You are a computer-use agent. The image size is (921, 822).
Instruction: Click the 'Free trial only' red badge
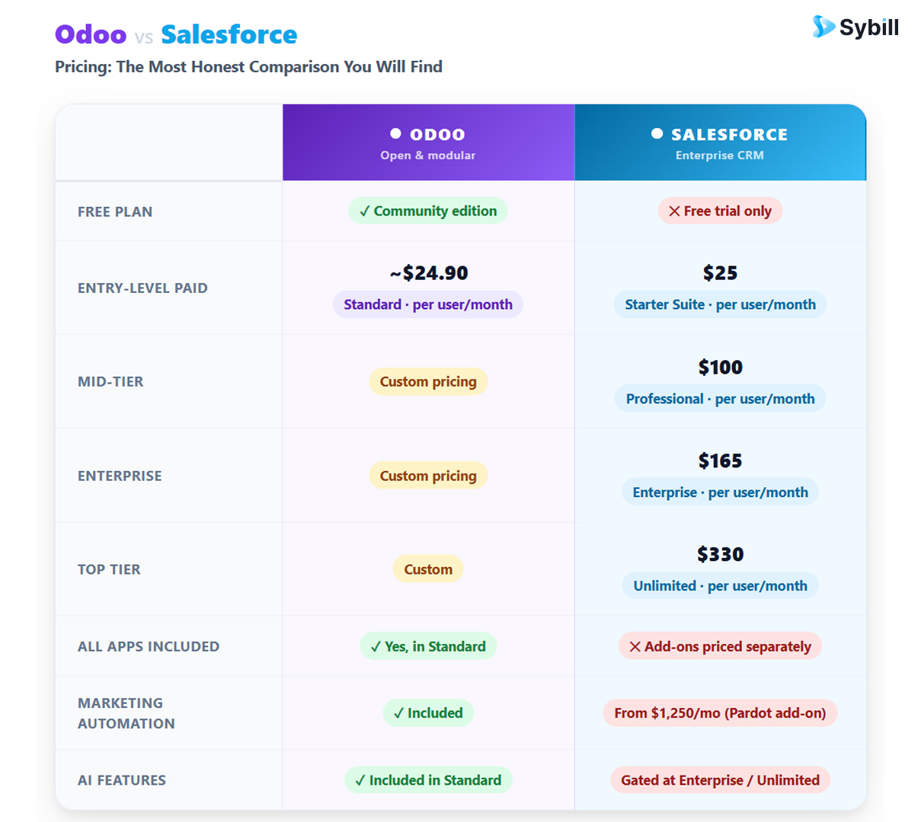pos(720,211)
